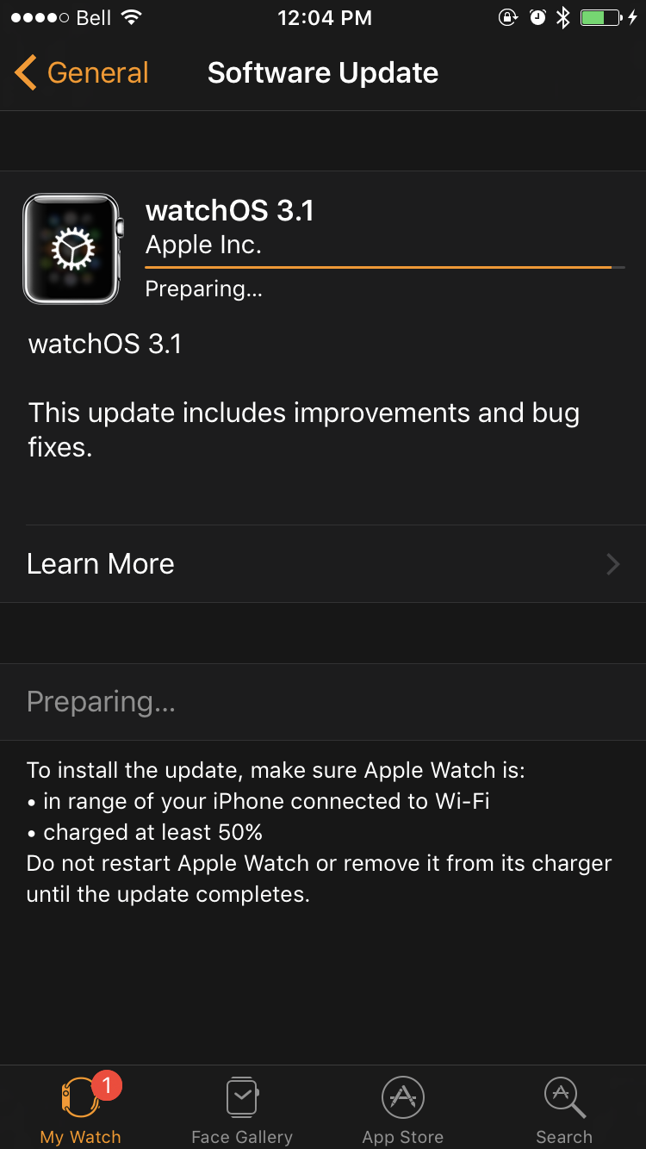Tap the My Watch tab icon
The width and height of the screenshot is (646, 1149).
[80, 1097]
